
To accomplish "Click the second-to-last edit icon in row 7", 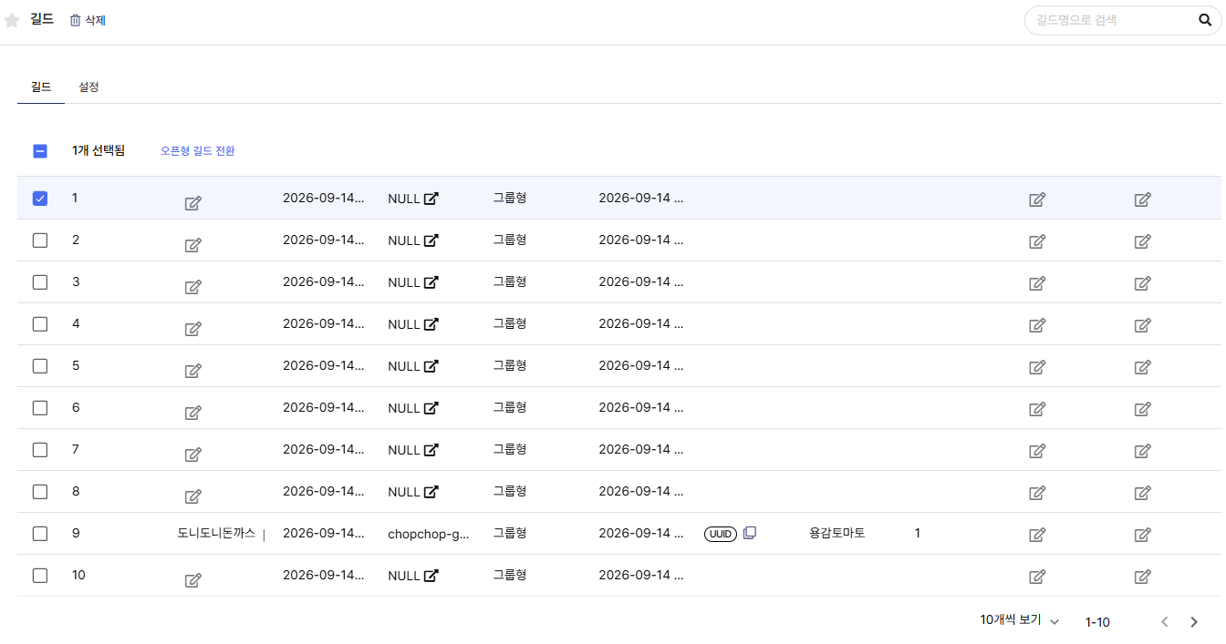I will coord(1037,451).
